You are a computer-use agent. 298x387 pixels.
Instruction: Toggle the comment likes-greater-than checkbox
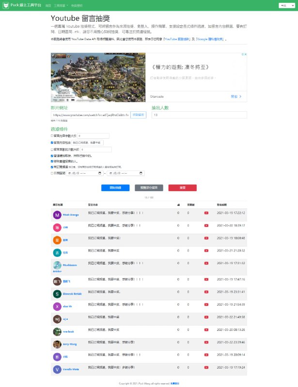(x=52, y=149)
